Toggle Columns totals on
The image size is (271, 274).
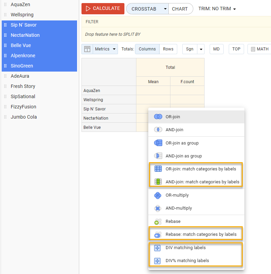[147, 49]
